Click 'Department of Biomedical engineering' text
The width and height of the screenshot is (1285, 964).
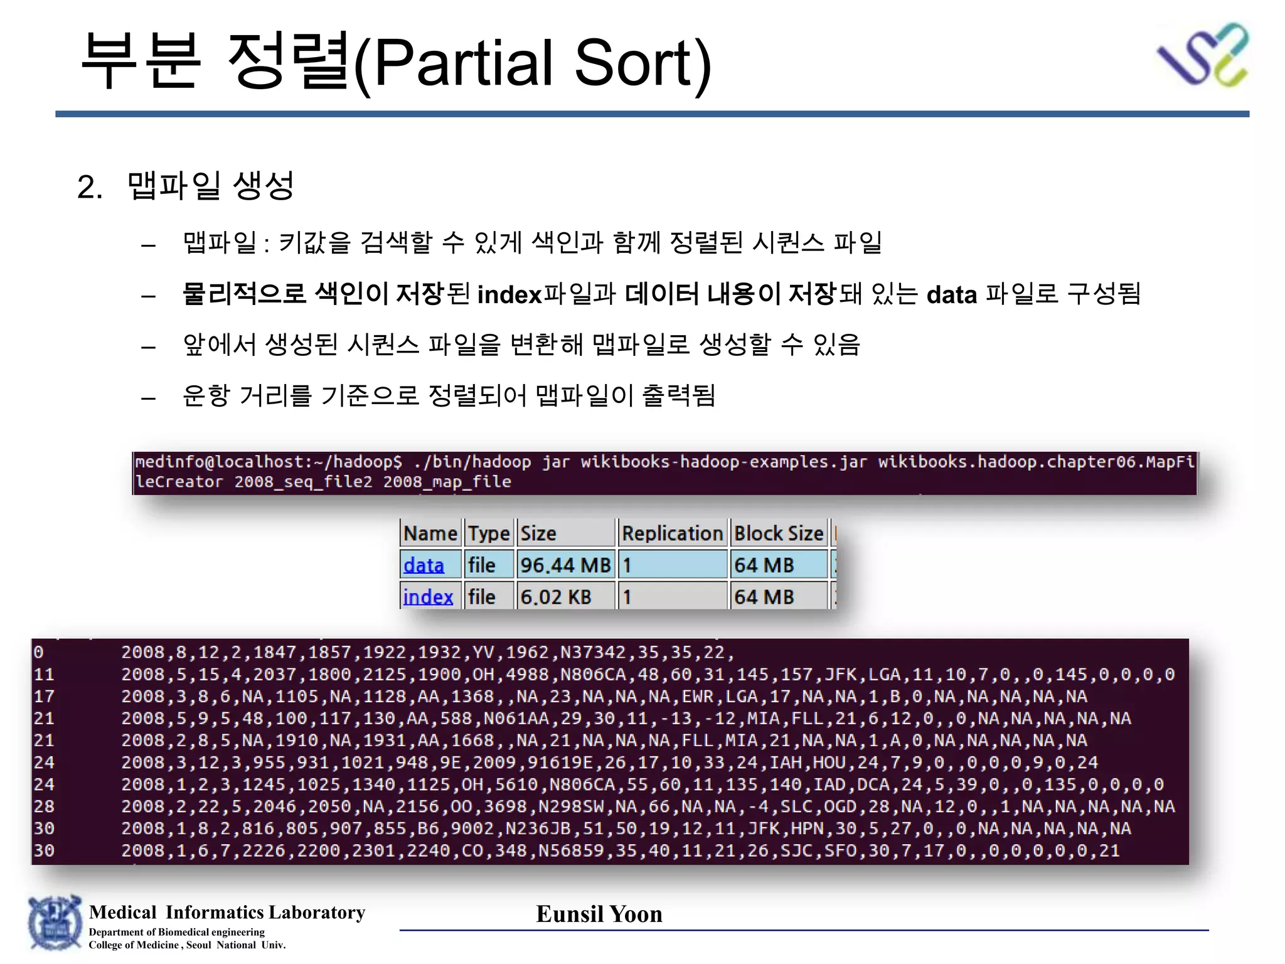pos(177,932)
